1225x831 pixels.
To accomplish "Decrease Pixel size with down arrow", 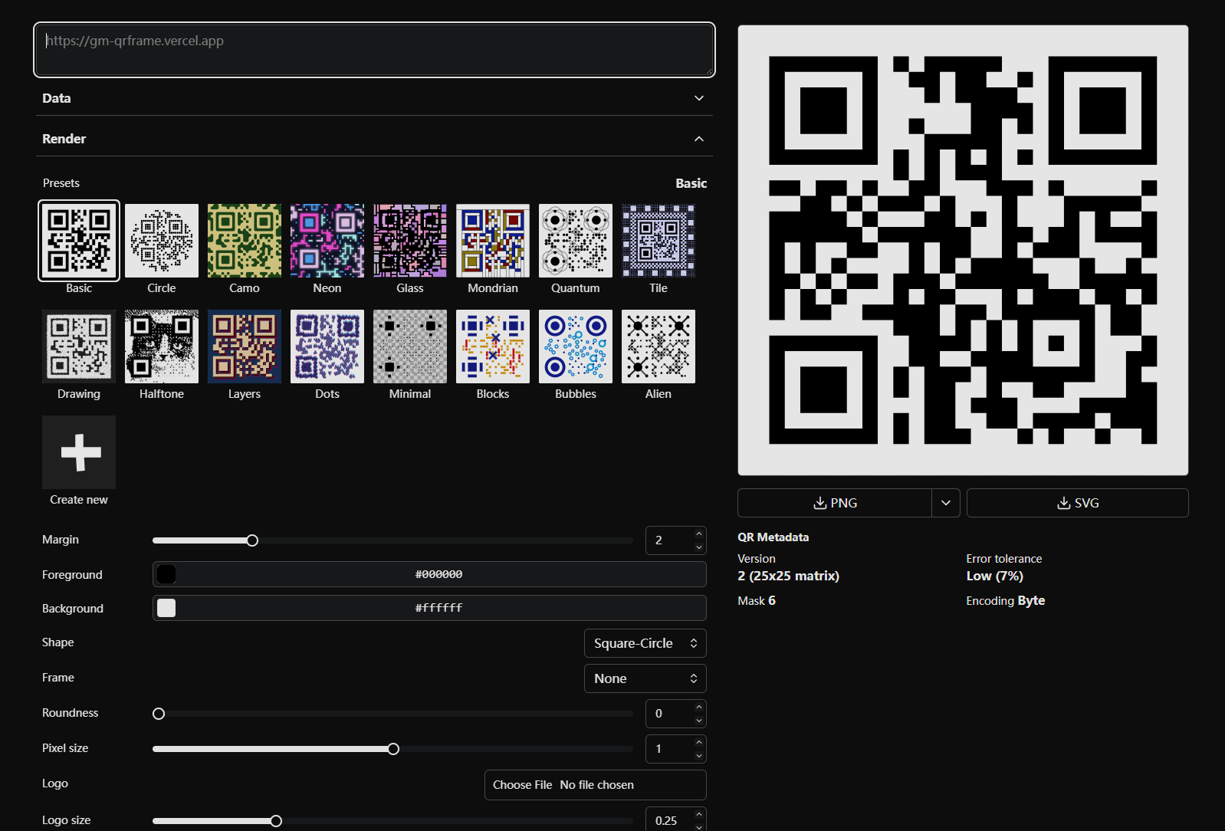I will point(699,756).
